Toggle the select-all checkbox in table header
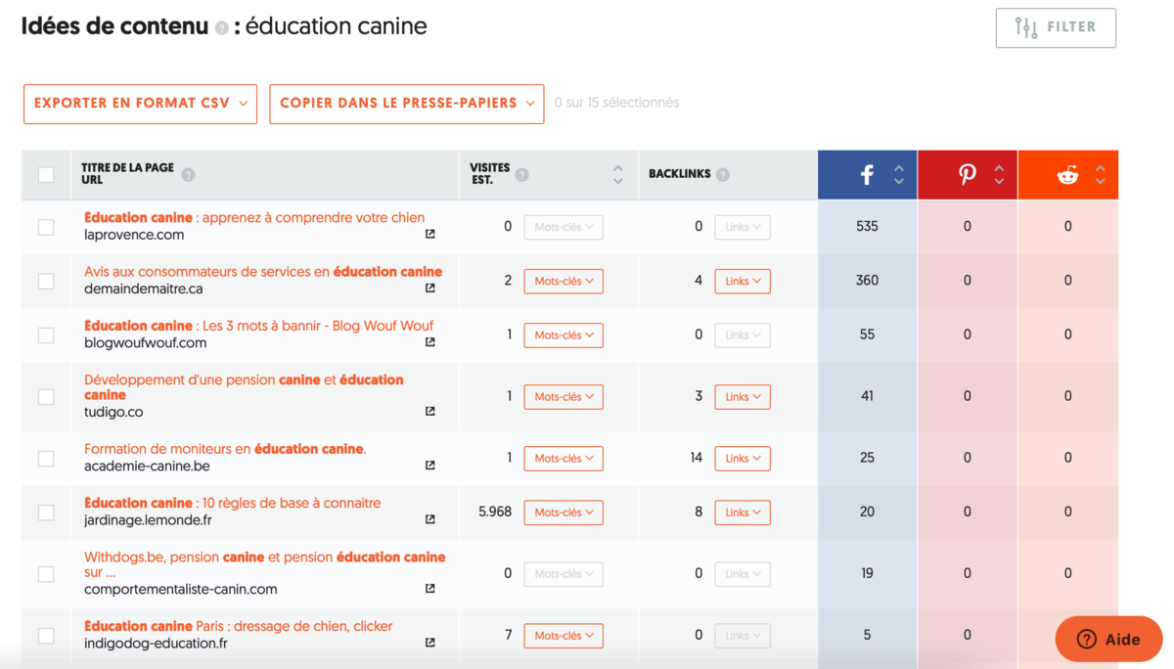The width and height of the screenshot is (1174, 669). [46, 175]
